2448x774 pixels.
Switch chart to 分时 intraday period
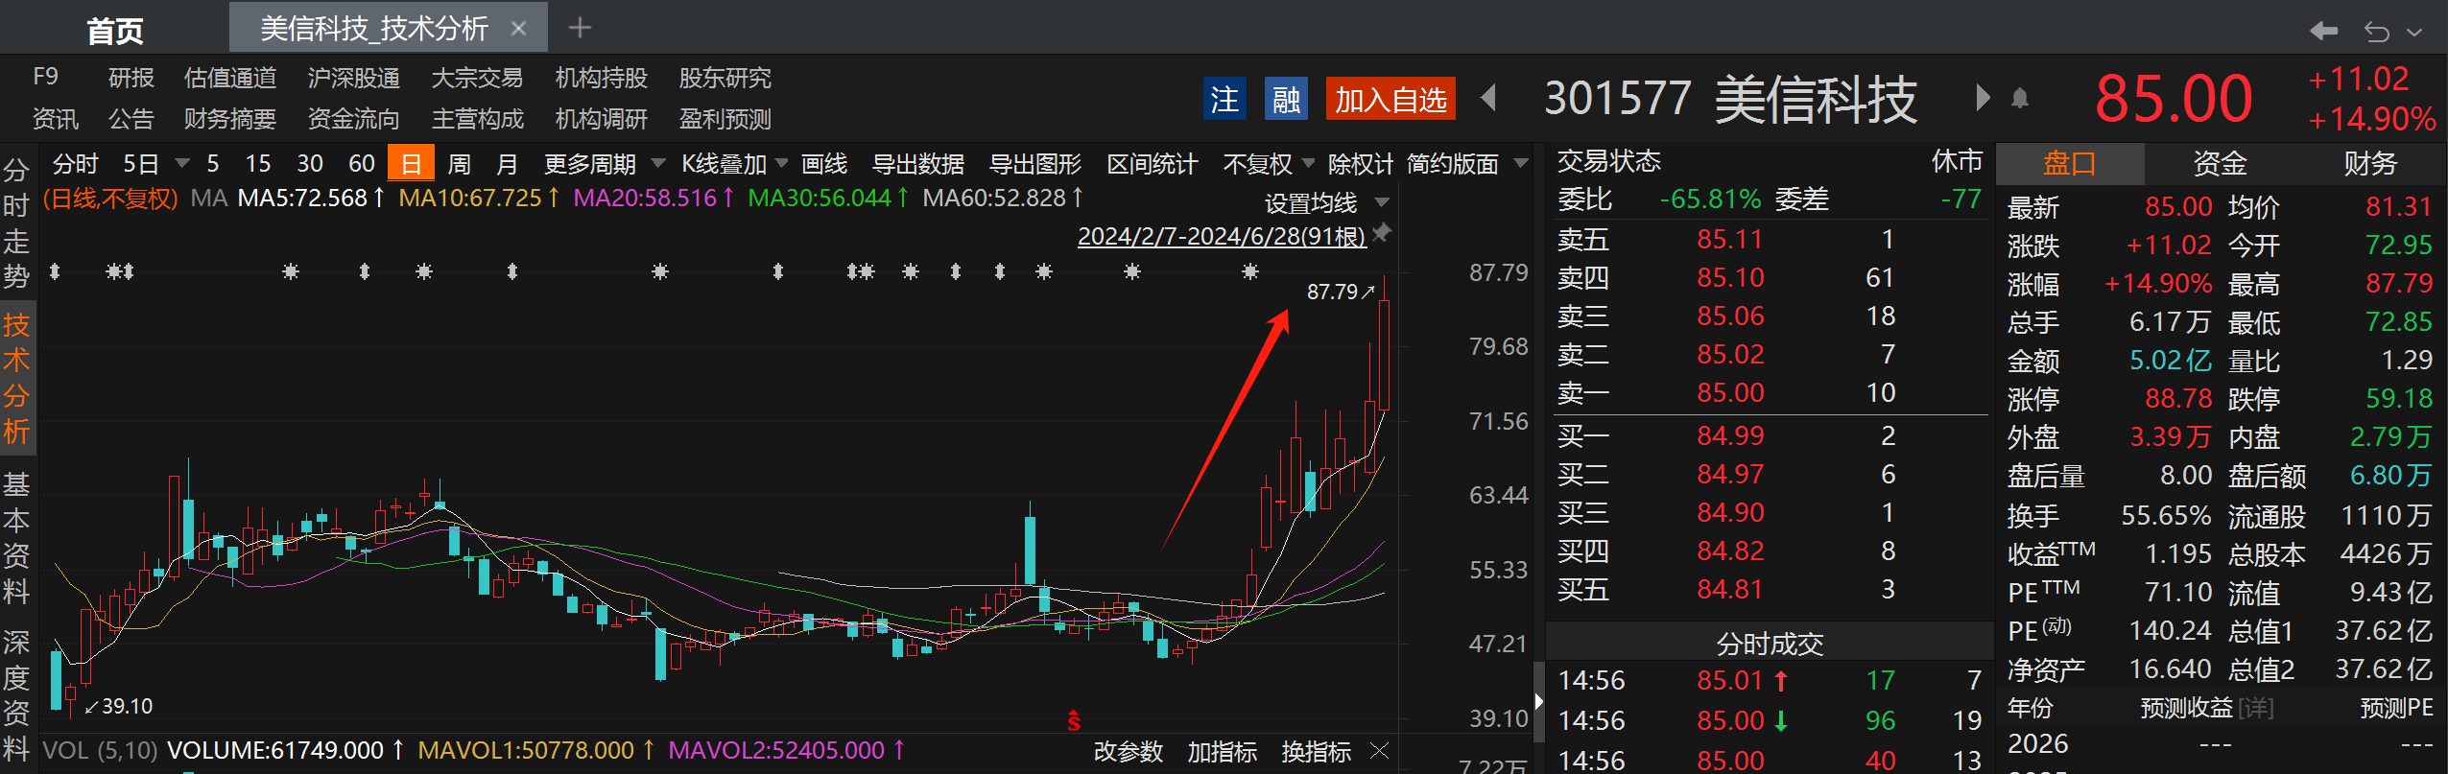coord(76,164)
